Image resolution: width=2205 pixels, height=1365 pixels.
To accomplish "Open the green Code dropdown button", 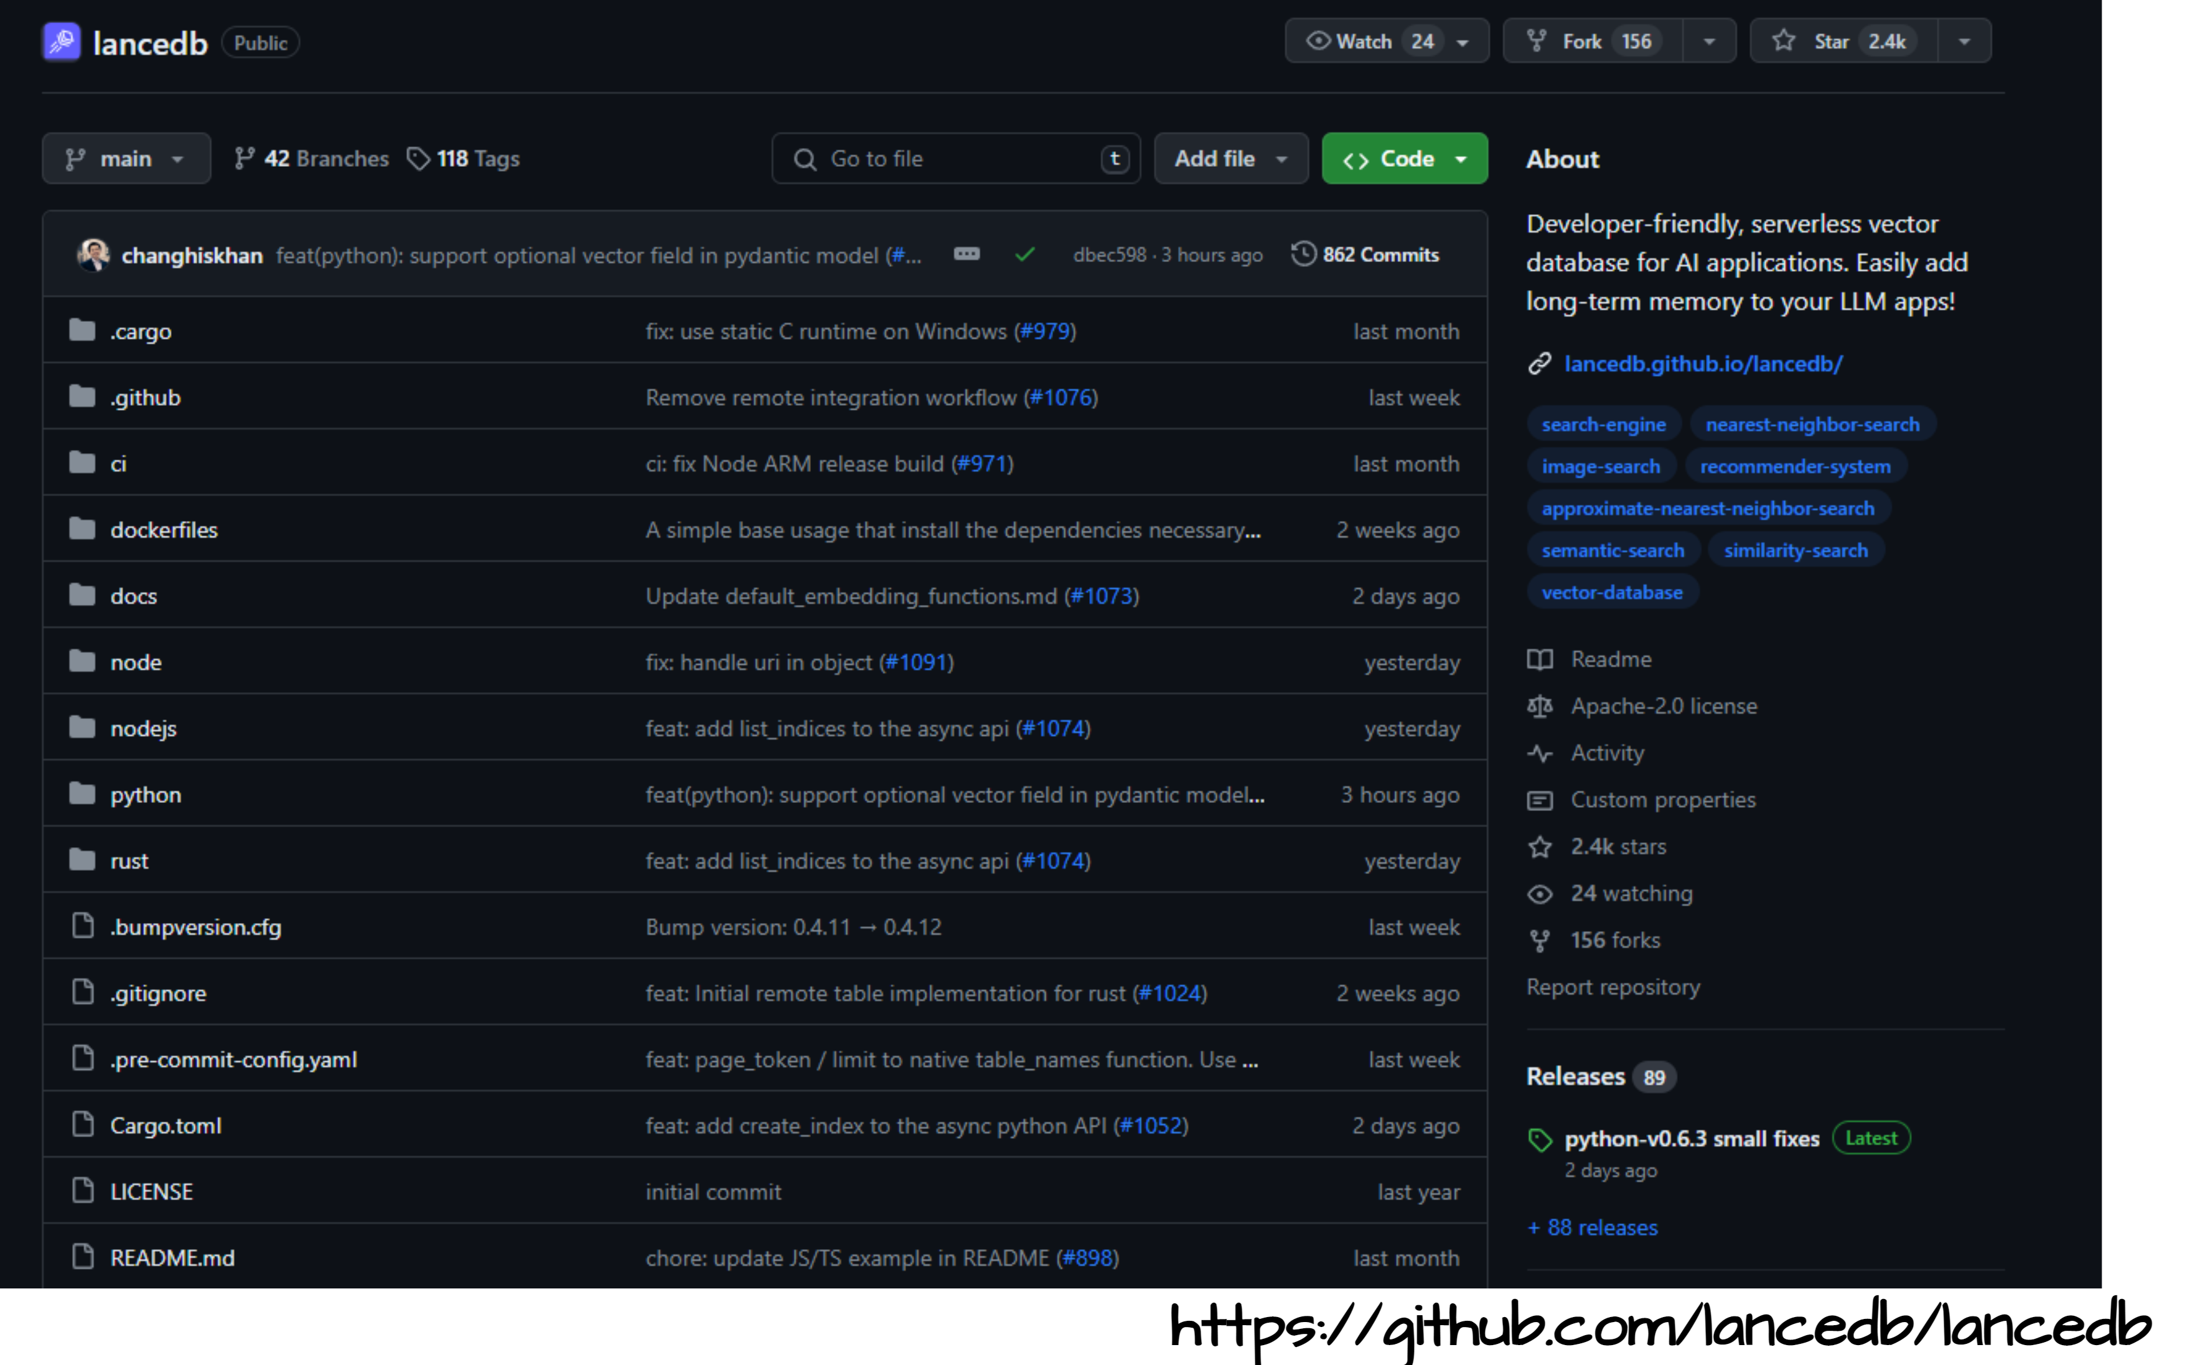I will (1405, 159).
